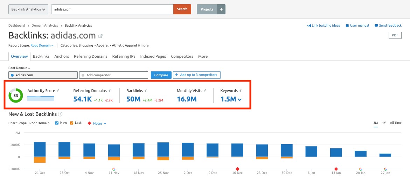Click the 16.9M Monthly Visits value

[x=187, y=99]
